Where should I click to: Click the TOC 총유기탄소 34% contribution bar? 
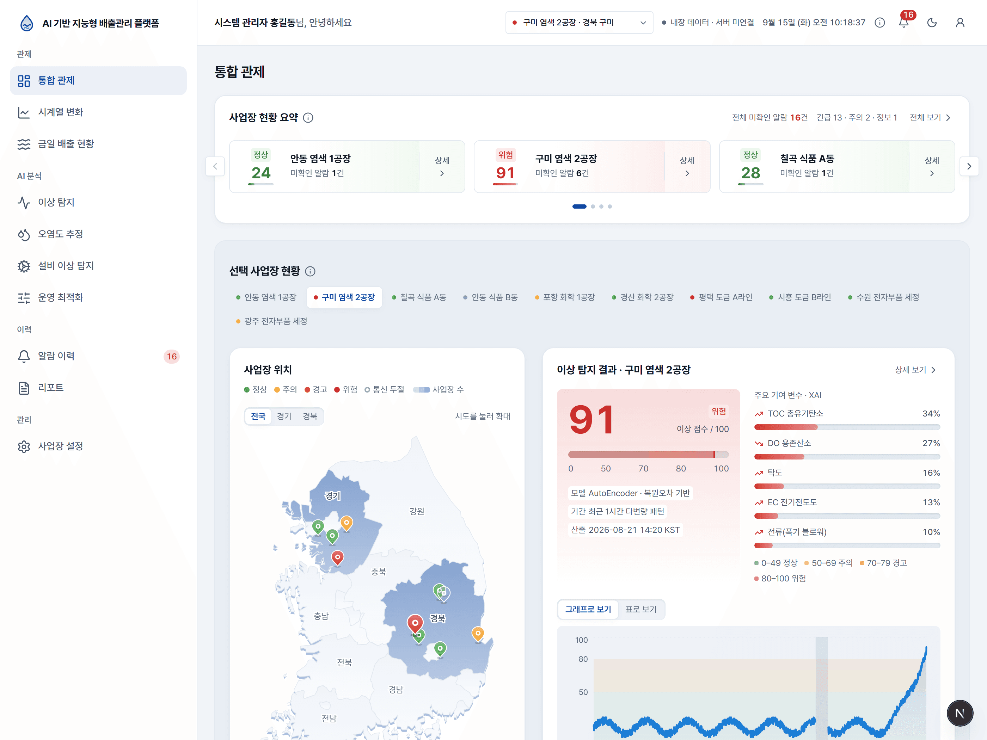pos(847,427)
